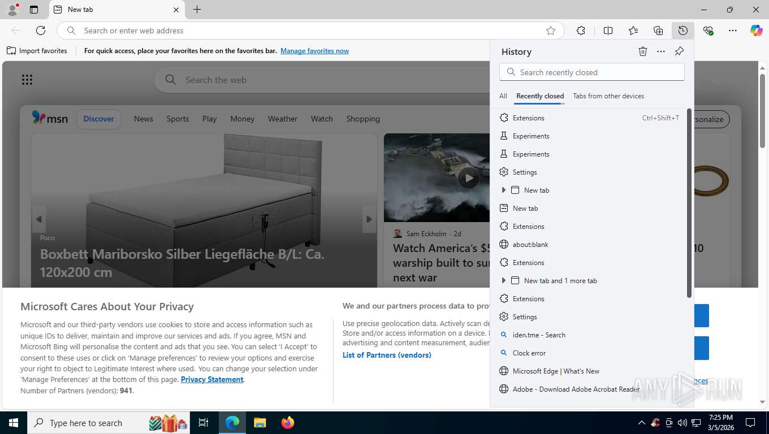Screen dimensions: 769x434
Task: Open the Weather feed tab
Action: pyautogui.click(x=282, y=119)
